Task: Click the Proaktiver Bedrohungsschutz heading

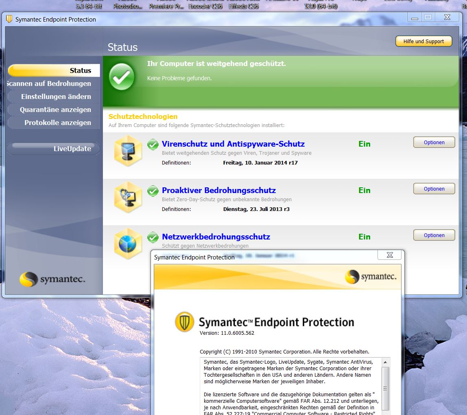Action: pyautogui.click(x=219, y=190)
